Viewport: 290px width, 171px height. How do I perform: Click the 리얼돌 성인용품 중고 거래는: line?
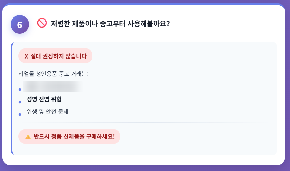54,74
